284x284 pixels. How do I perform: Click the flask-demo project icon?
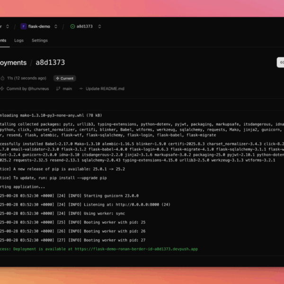coord(24,27)
